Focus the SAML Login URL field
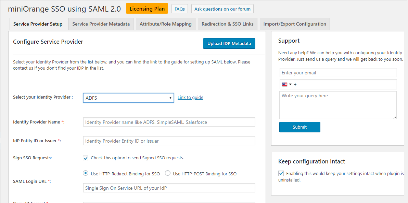 pos(169,188)
